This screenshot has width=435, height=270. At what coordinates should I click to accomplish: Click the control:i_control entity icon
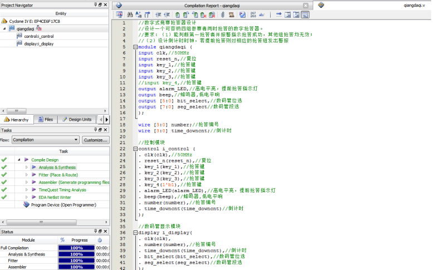[x=19, y=36]
